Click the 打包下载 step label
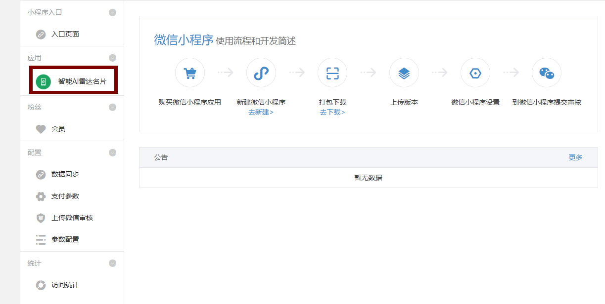 (332, 102)
